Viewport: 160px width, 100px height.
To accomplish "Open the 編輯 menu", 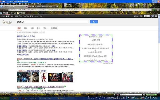I will pos(9,4).
